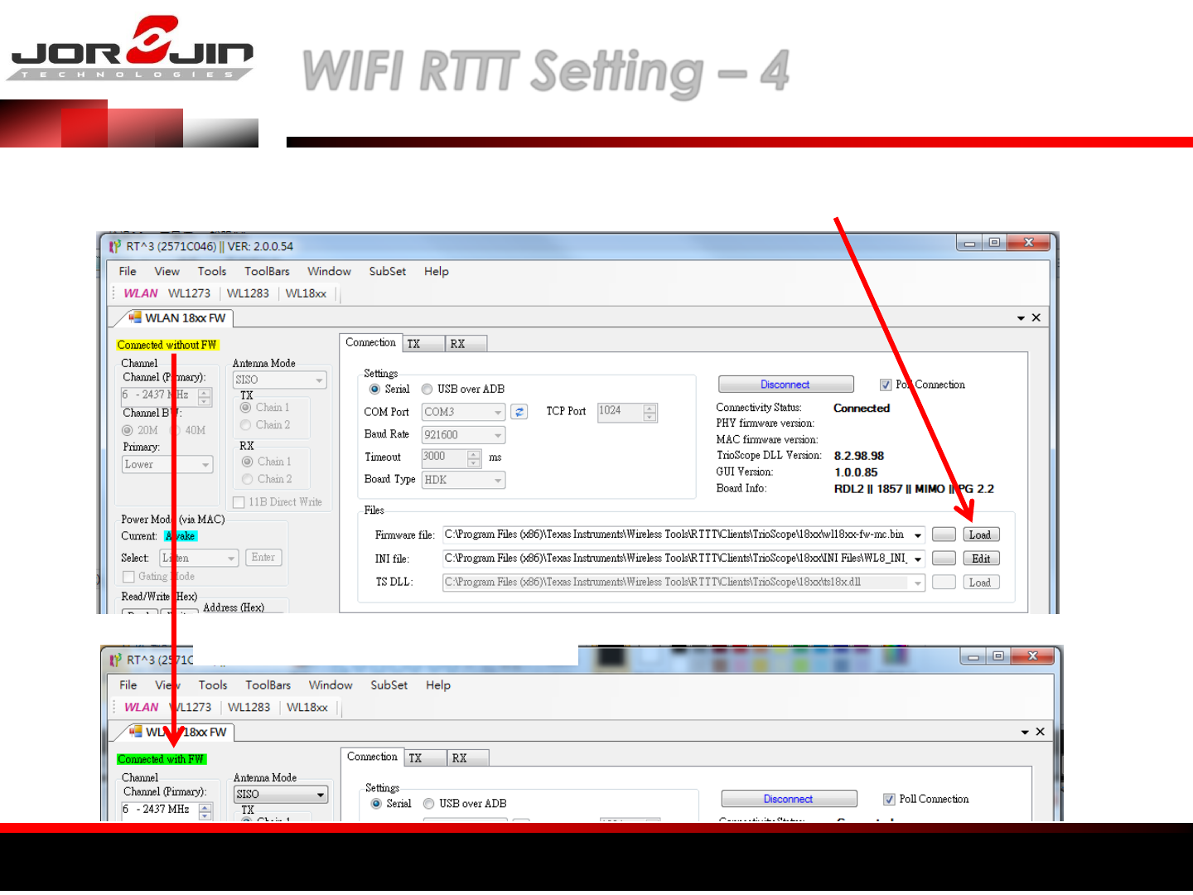Close the WLAN 18xx FW panel in lower window
The width and height of the screenshot is (1193, 895).
[x=1041, y=732]
